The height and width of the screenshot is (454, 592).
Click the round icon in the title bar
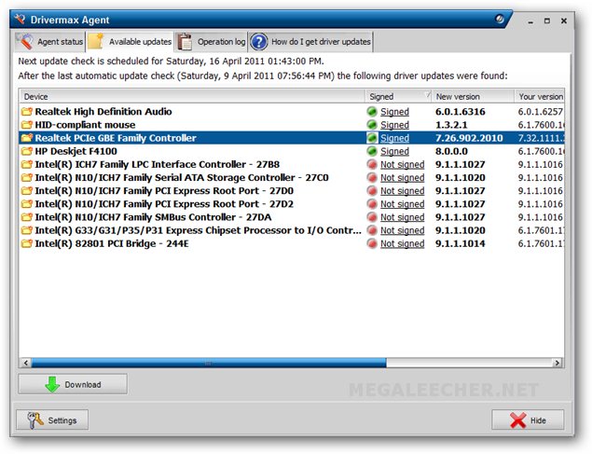tap(500, 19)
